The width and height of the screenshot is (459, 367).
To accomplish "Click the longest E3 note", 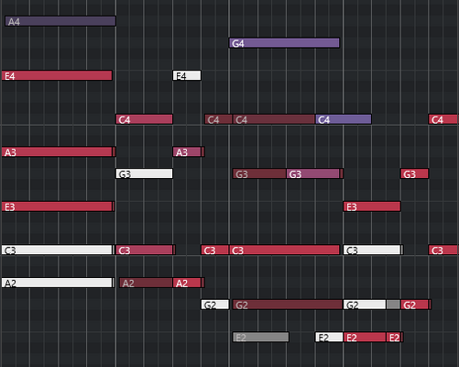I will [x=57, y=206].
